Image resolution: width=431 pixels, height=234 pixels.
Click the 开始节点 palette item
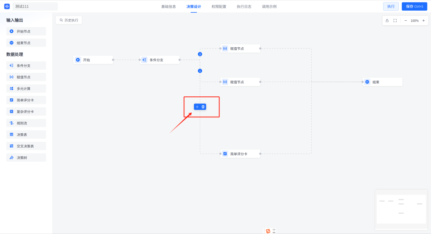[26, 31]
